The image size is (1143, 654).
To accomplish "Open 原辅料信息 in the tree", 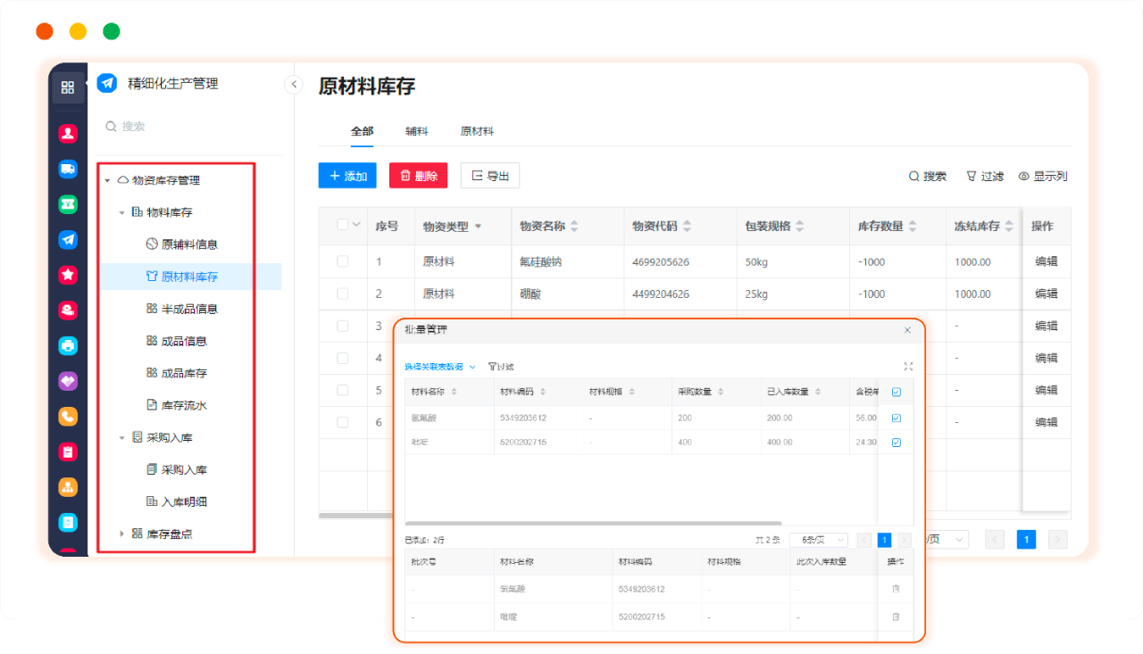I will point(189,244).
